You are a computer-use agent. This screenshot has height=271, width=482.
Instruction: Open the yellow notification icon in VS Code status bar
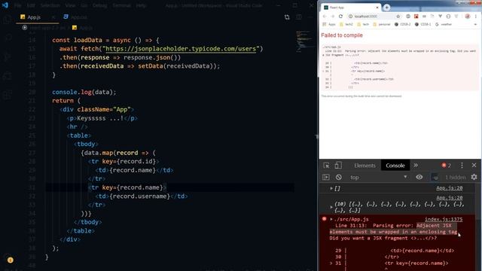[x=10, y=260]
